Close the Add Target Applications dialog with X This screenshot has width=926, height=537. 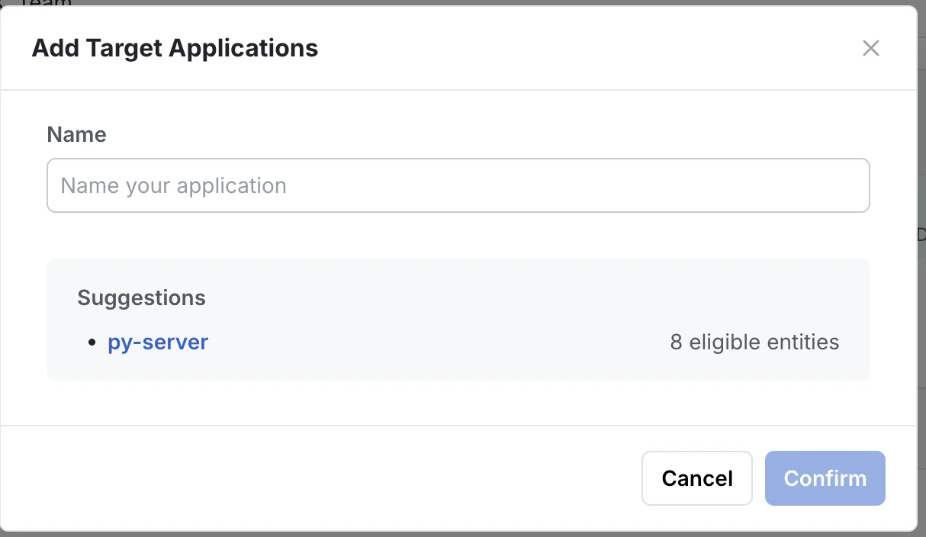(870, 49)
